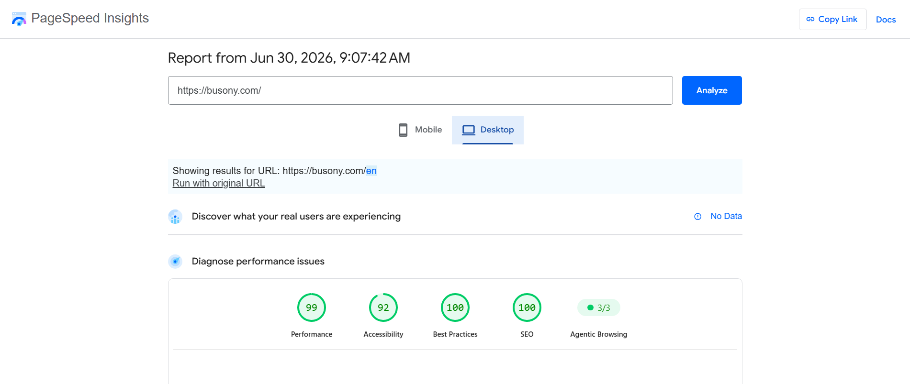
Task: Click the Agentic Browsing label
Action: click(x=599, y=334)
